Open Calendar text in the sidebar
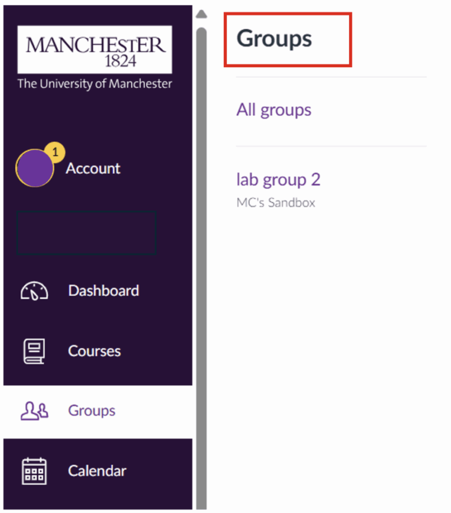The width and height of the screenshot is (451, 513). [97, 471]
